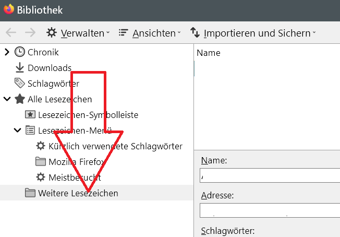
Task: Click the Firefox logo in title bar
Action: point(9,9)
